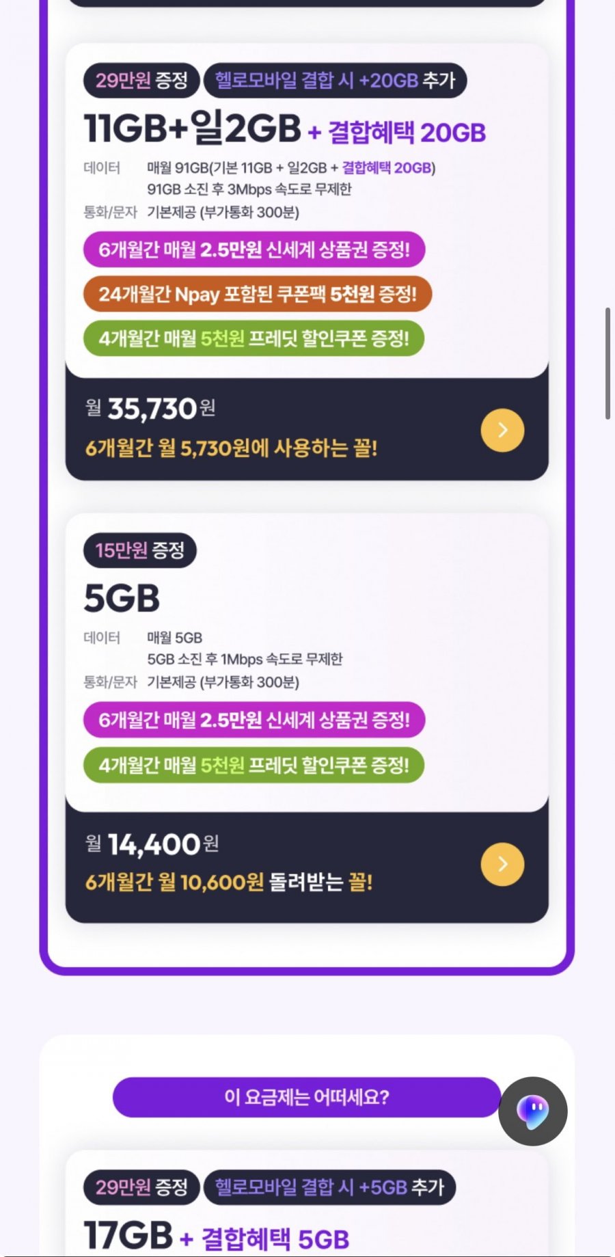Click the 월 14,400원 price text

[152, 845]
